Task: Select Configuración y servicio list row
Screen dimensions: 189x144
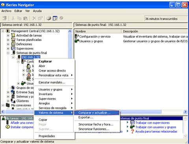Action: 131,36
